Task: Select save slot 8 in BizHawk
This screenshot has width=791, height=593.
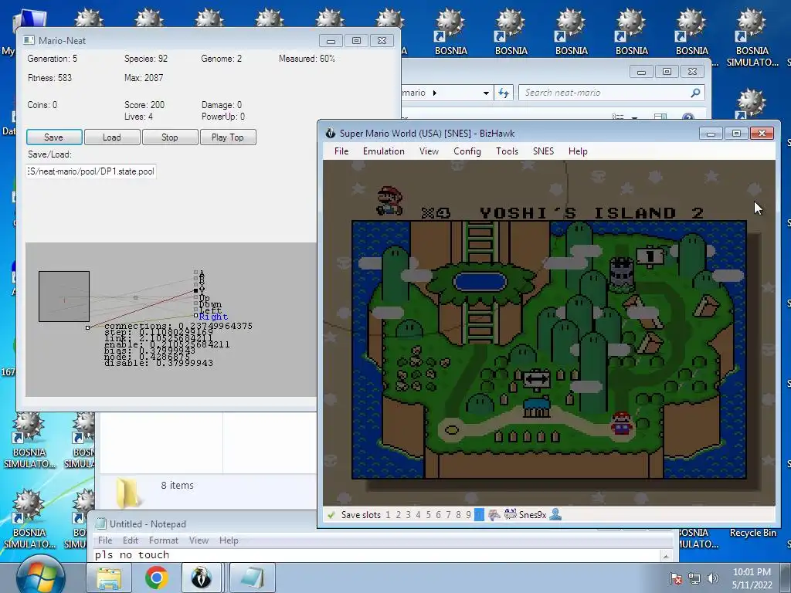Action: [x=458, y=515]
